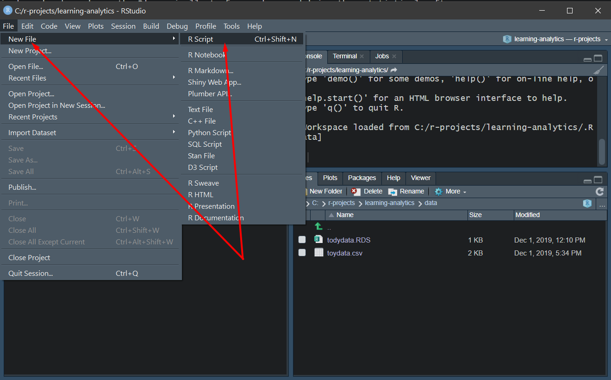Open the todydata.RDS file link
Screen dimensions: 611x380
(x=349, y=240)
